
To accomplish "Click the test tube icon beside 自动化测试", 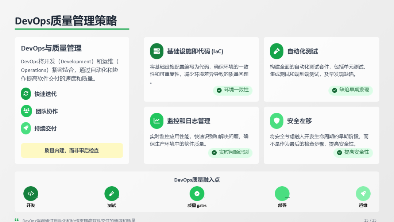I will pos(277,51).
